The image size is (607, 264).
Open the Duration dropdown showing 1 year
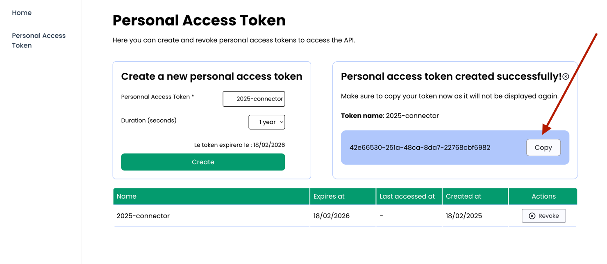pyautogui.click(x=266, y=122)
